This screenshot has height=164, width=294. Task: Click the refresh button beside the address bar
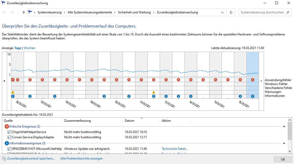[x=231, y=12]
